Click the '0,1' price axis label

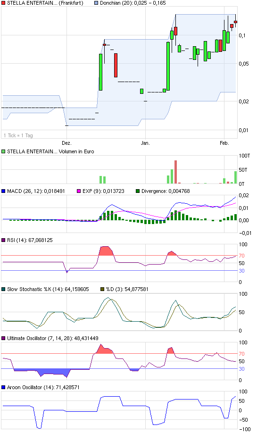tap(242, 35)
